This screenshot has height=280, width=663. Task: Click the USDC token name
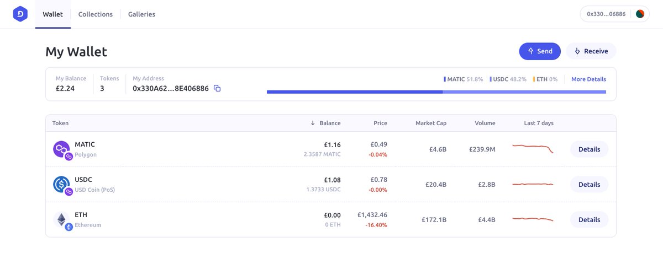tap(83, 180)
